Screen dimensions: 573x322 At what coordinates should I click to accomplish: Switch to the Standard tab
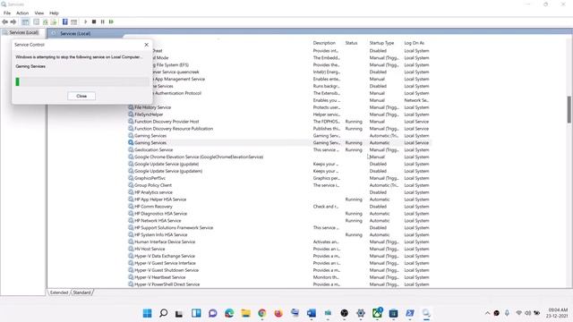tap(81, 292)
